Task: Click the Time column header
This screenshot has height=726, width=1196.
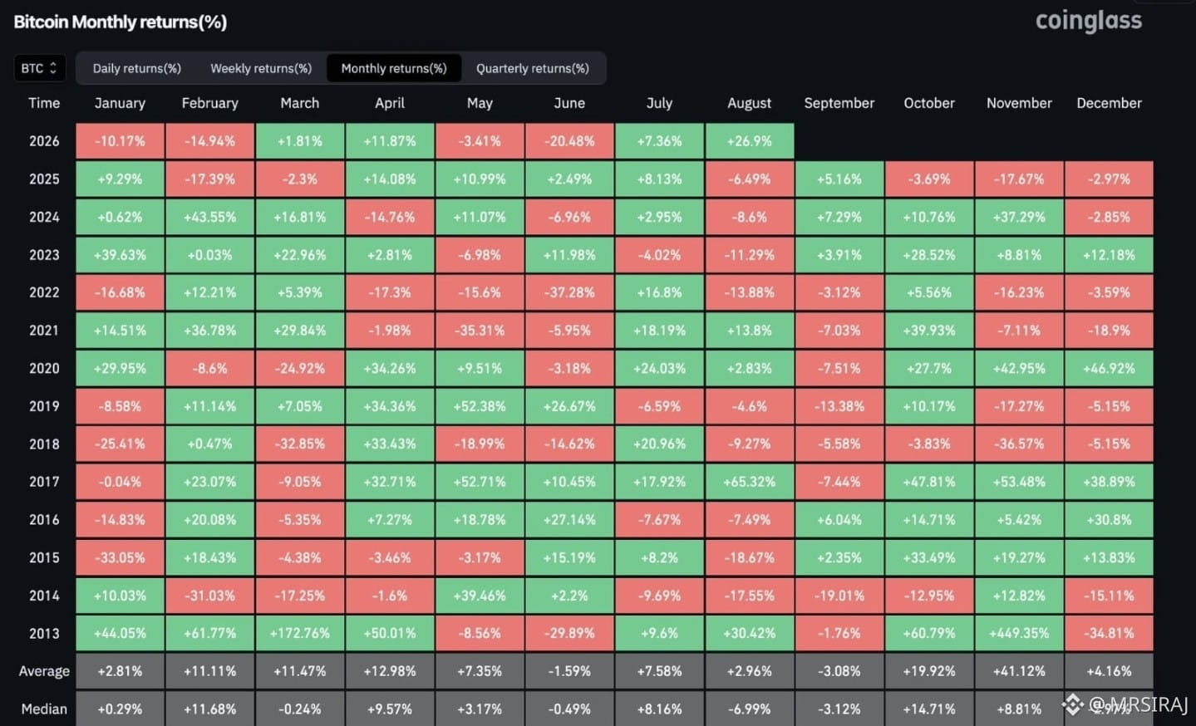Action: click(x=44, y=103)
